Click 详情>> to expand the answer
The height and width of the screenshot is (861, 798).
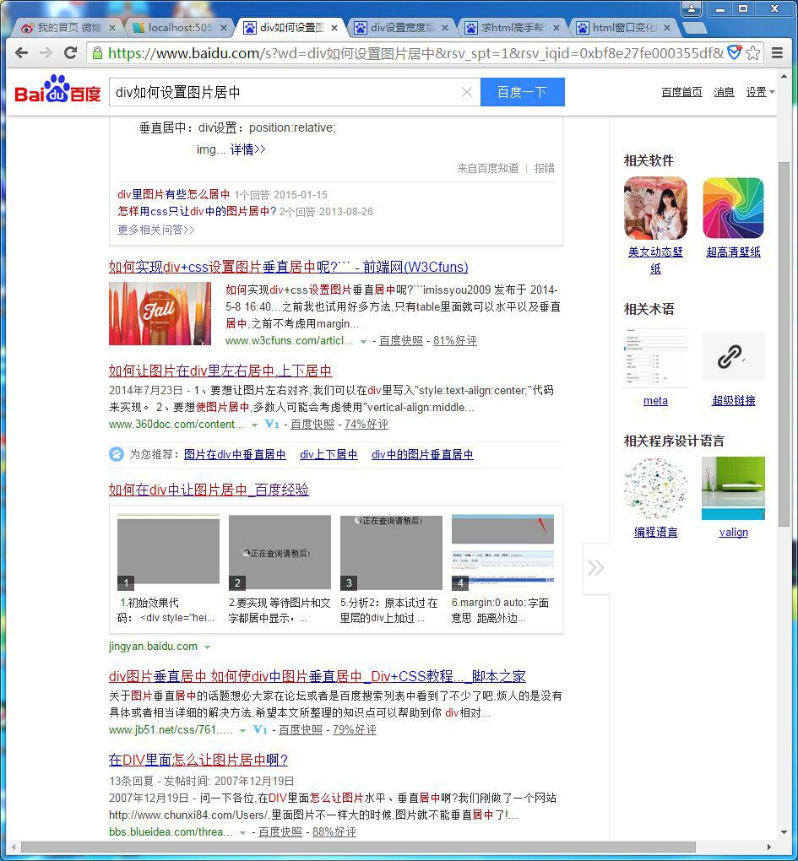(247, 149)
